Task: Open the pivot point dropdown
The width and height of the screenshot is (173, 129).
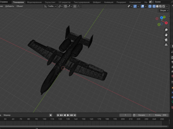Action: pyautogui.click(x=60, y=6)
